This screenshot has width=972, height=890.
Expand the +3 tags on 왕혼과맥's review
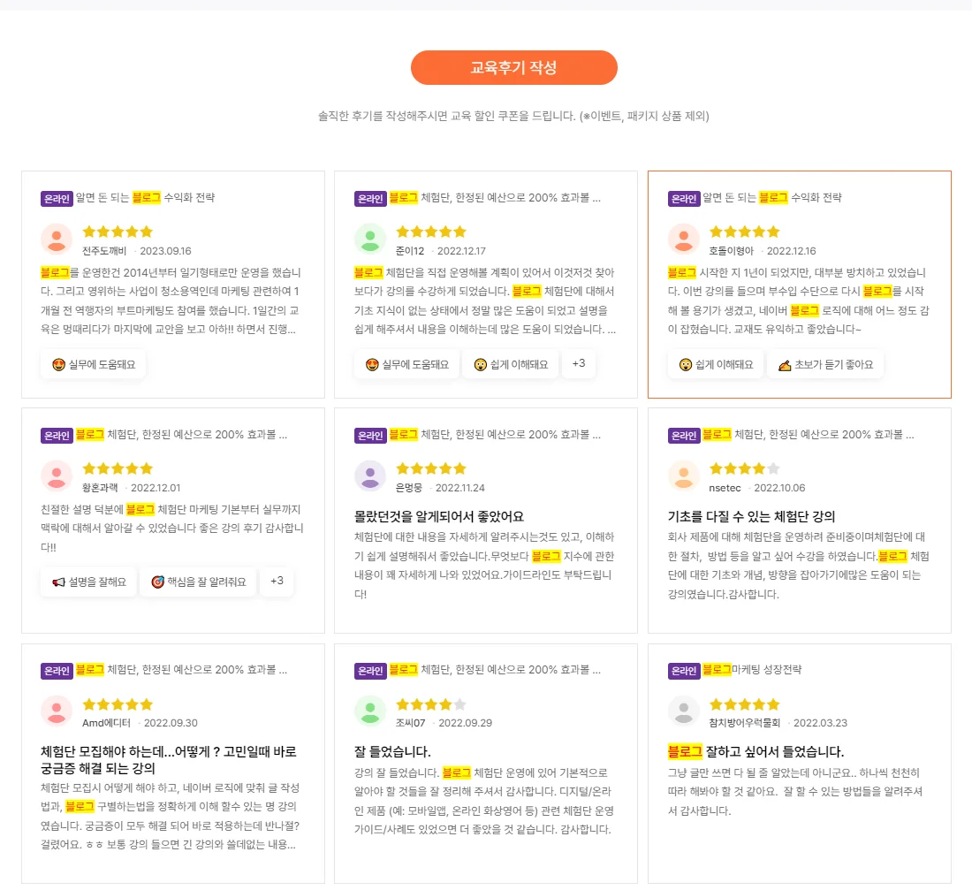point(277,582)
